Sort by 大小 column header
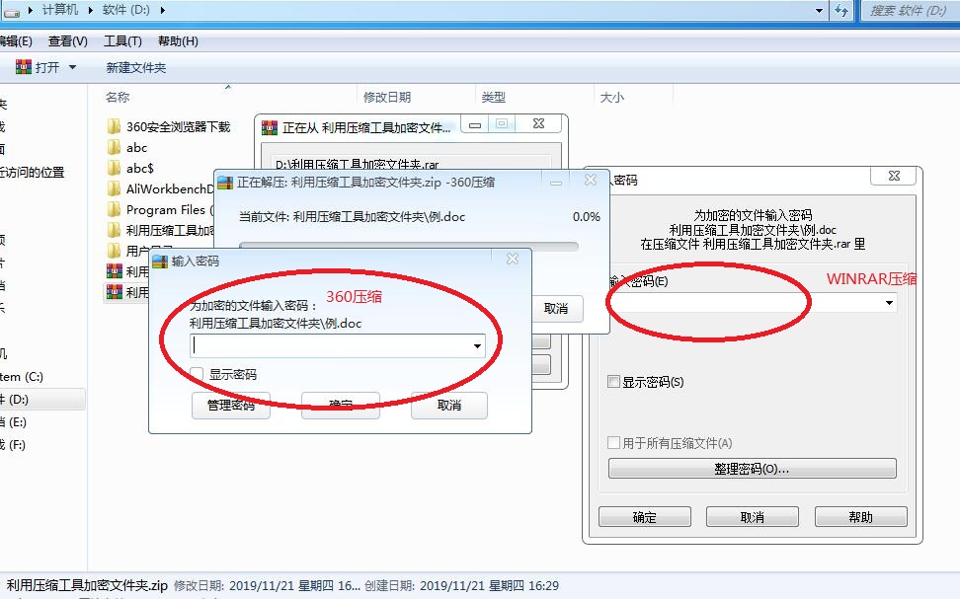 point(611,98)
